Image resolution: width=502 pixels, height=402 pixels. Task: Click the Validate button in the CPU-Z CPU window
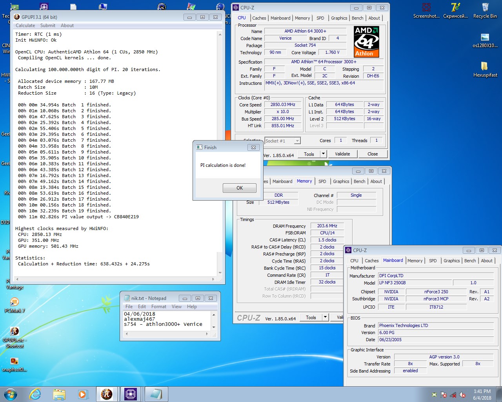point(342,154)
